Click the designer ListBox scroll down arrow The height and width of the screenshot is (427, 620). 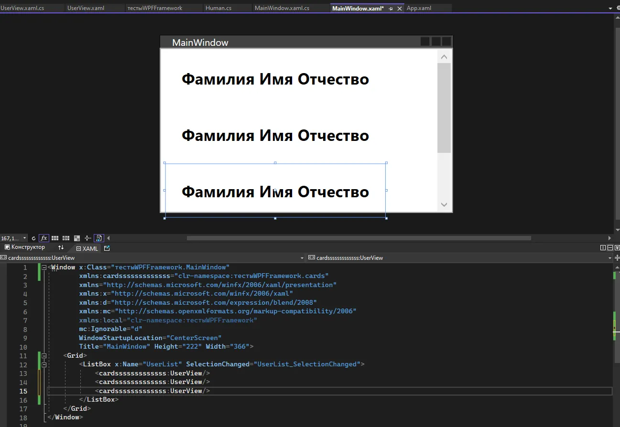[x=444, y=204]
